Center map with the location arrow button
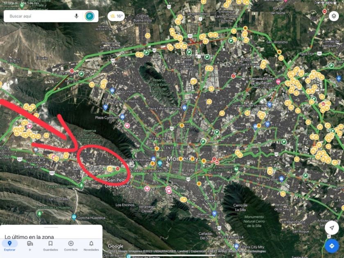The height and width of the screenshot is (258, 344). [332, 228]
